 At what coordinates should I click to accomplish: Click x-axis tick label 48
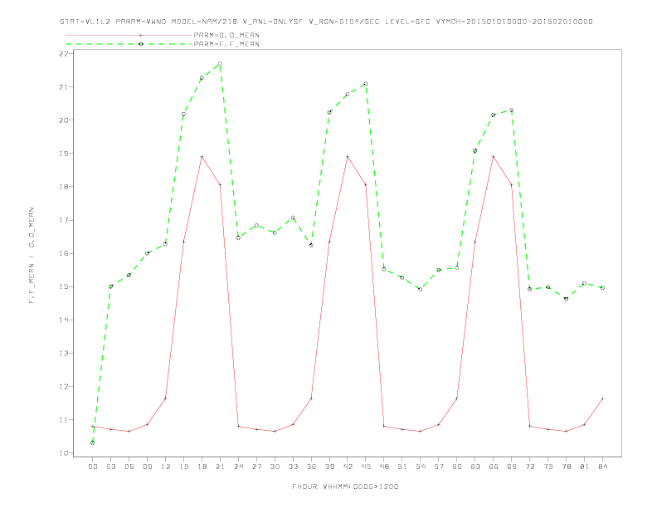tap(384, 466)
